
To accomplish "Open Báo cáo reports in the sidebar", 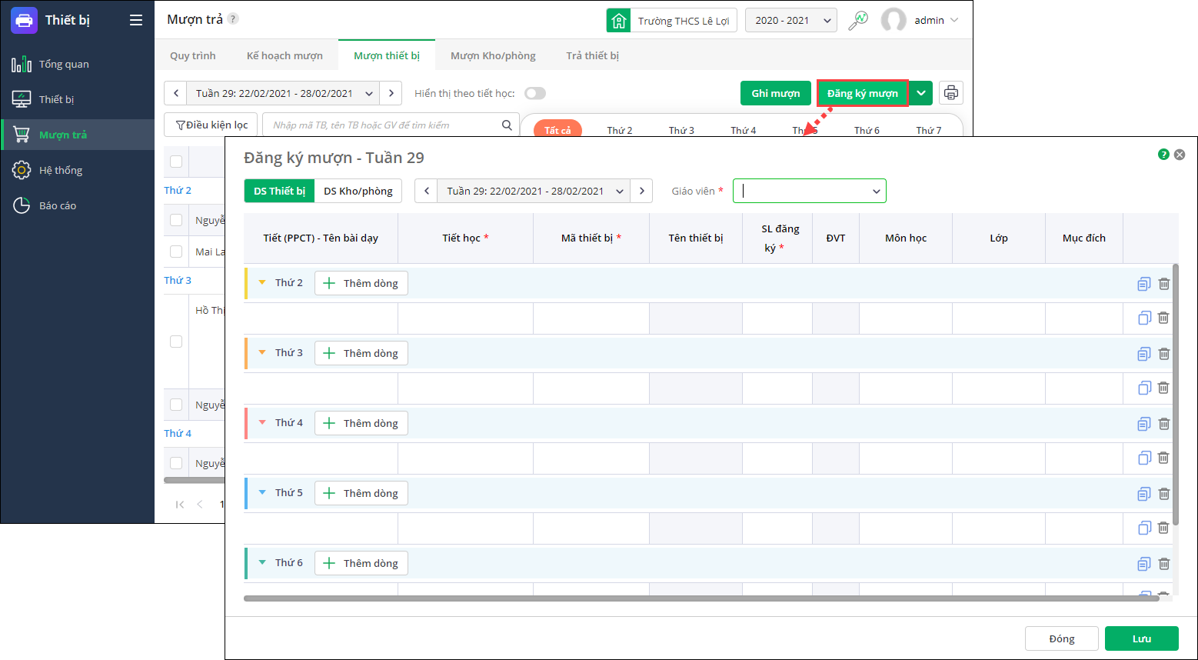I will [58, 205].
